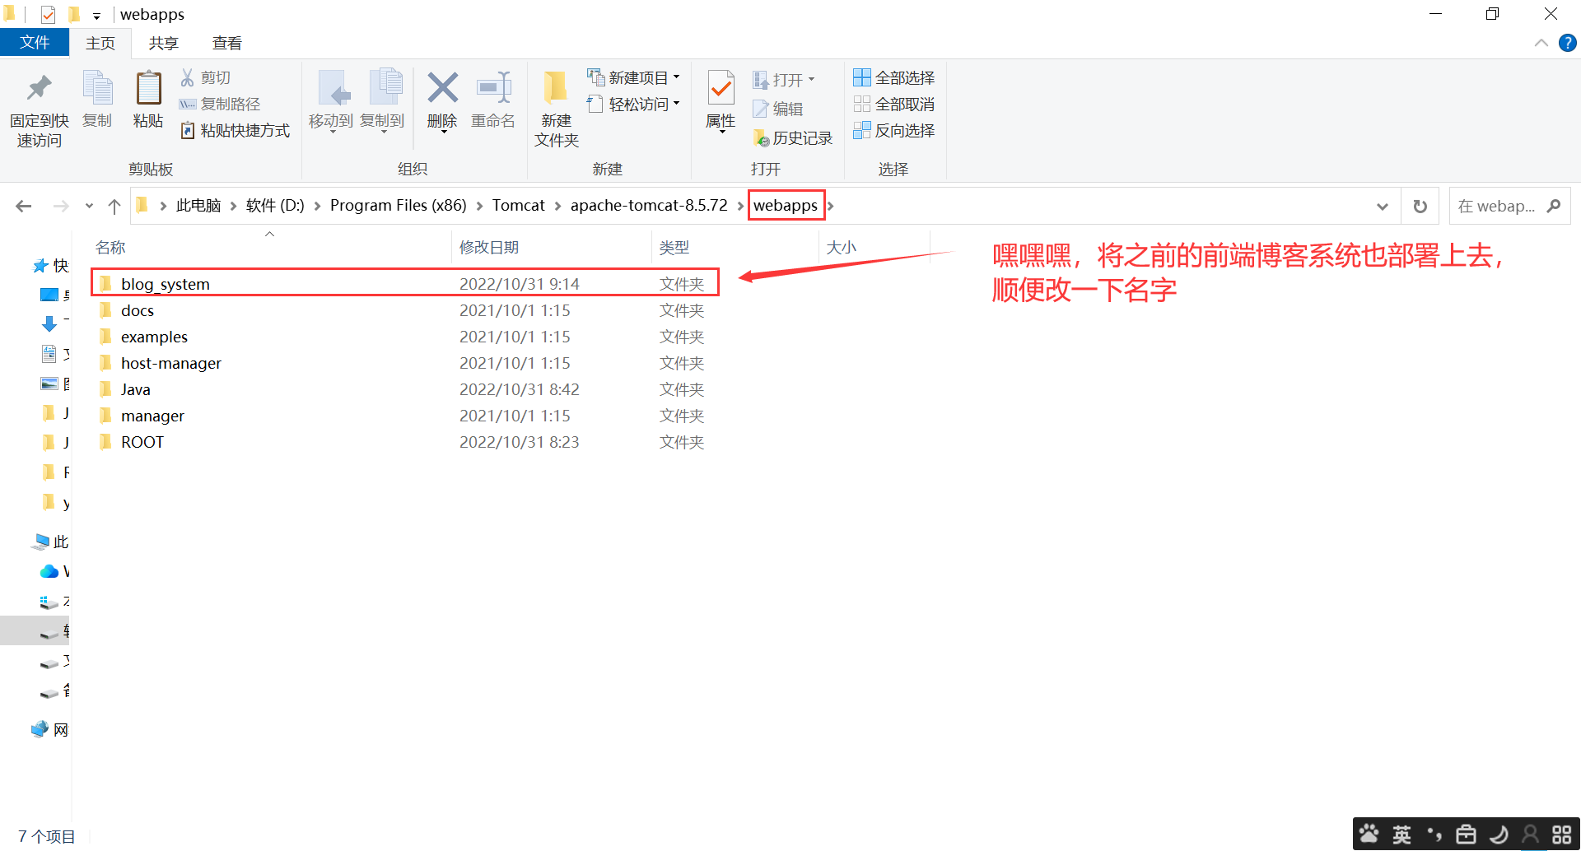The image size is (1581, 851).
Task: Switch to the View (查看) ribbon tab
Action: 226,43
